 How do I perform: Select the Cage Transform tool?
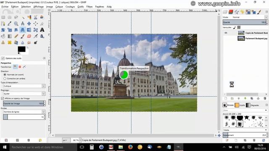35,30
